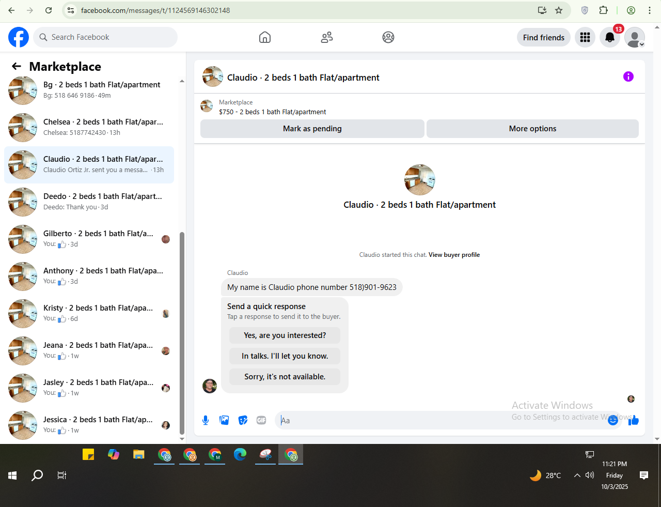Click Claudio's phone number message bubble
This screenshot has width=661, height=507.
[312, 287]
